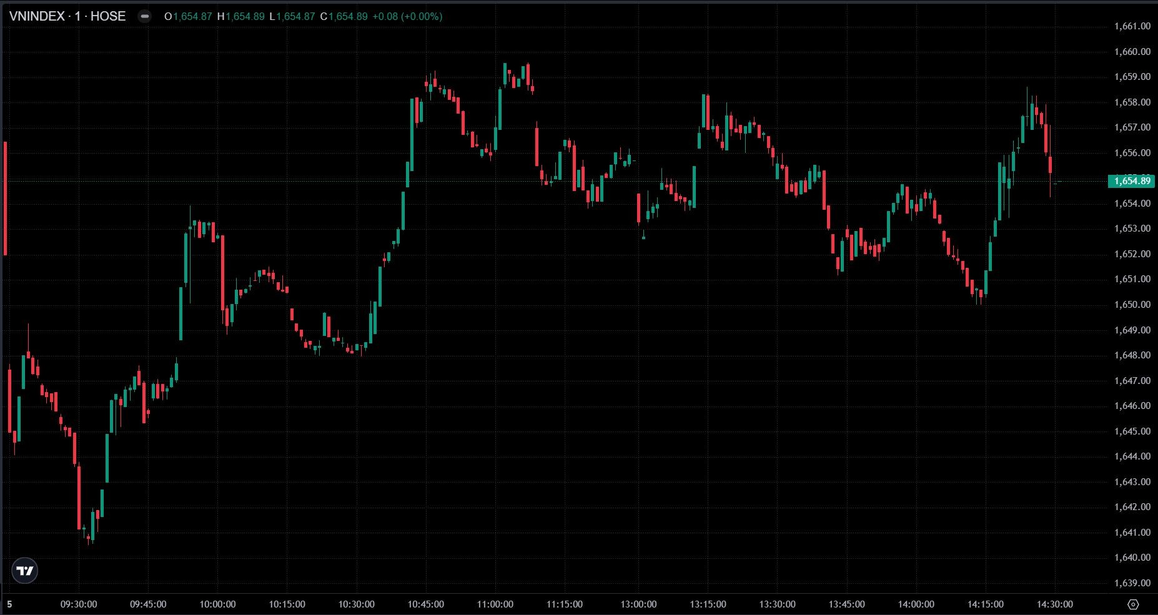Click the 10:45:00 time axis label
This screenshot has height=615, width=1158.
pyautogui.click(x=426, y=604)
